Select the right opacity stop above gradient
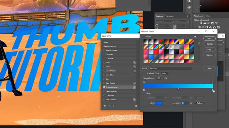Image resolution: width=229 pixels, height=128 pixels. pyautogui.click(x=213, y=82)
